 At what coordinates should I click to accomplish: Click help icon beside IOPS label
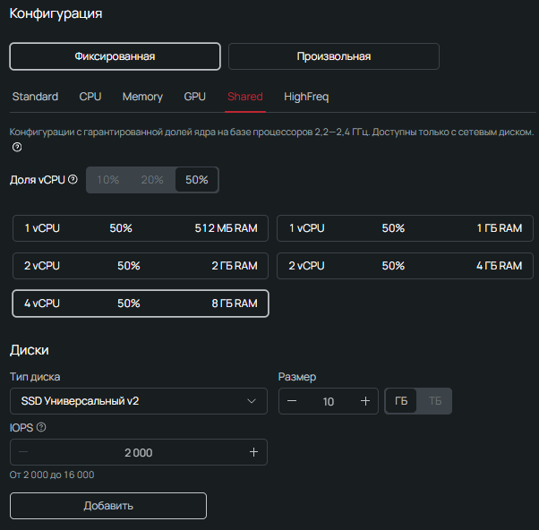point(41,427)
